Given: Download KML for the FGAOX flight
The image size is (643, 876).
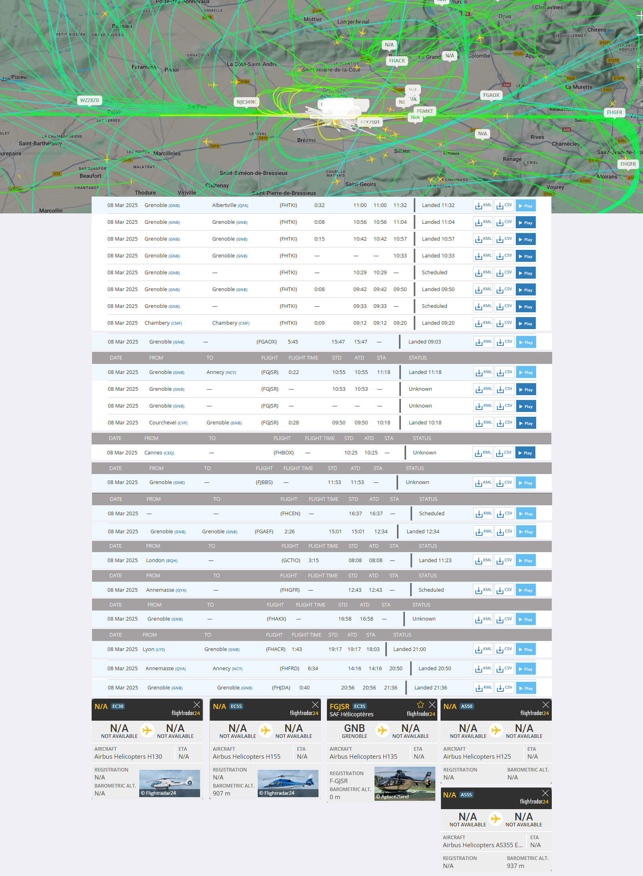Looking at the screenshot, I should point(483,342).
